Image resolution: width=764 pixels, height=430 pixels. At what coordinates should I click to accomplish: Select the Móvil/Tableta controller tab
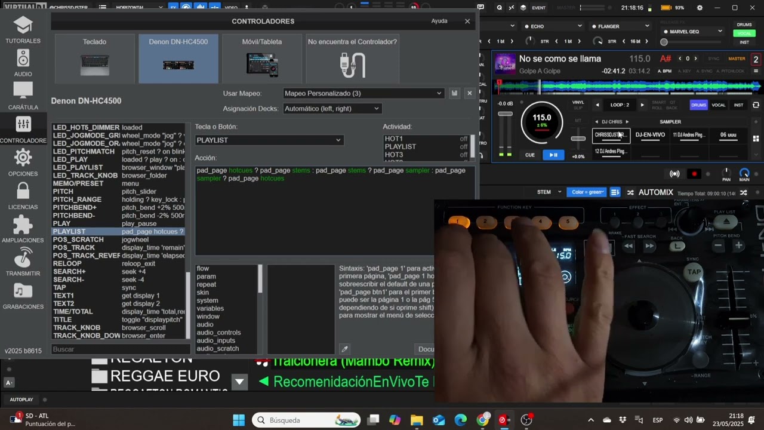coord(262,59)
